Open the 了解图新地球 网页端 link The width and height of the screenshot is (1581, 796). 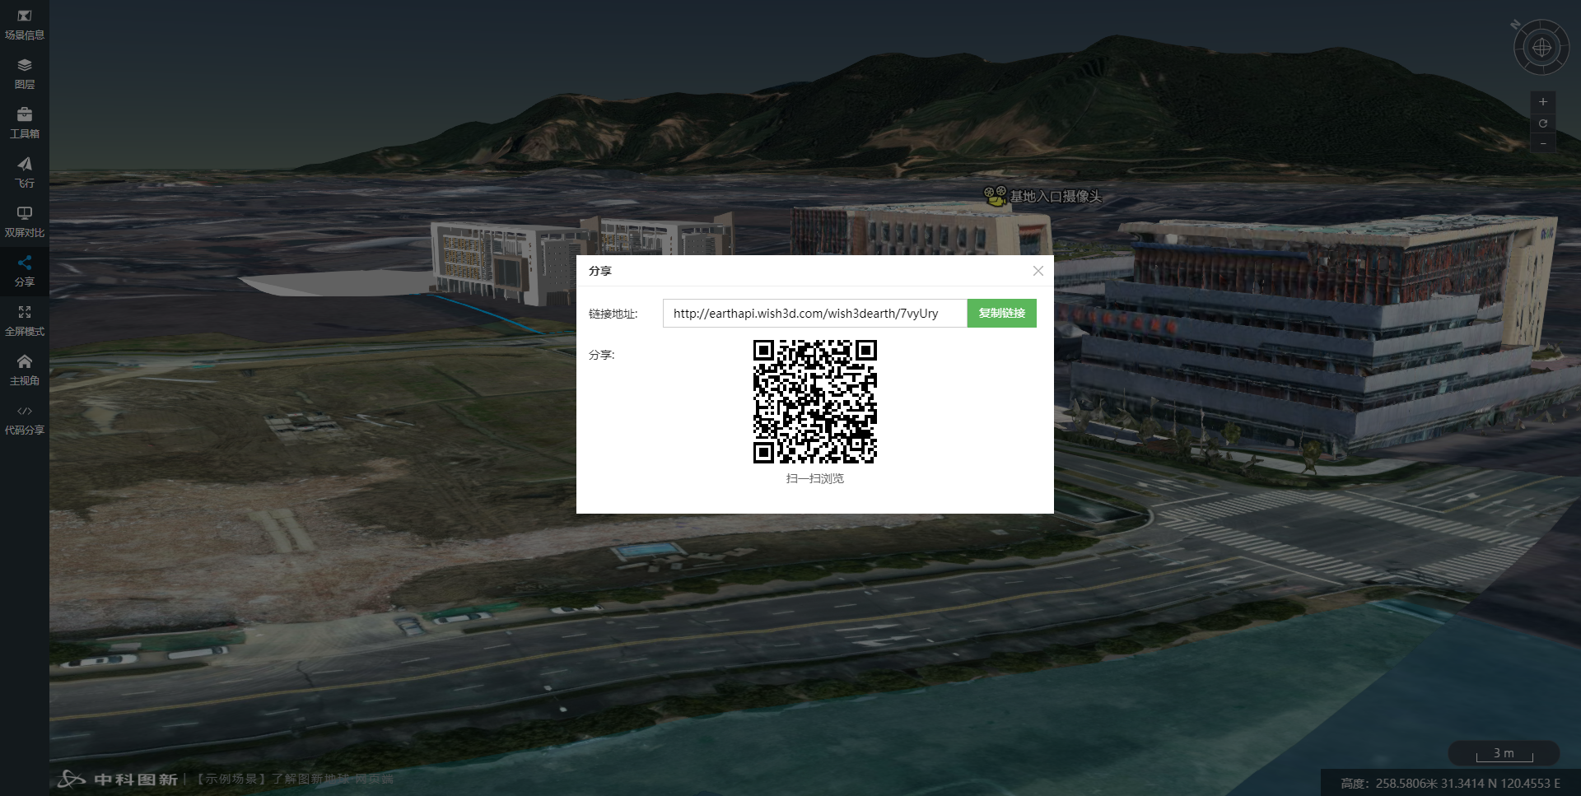332,779
